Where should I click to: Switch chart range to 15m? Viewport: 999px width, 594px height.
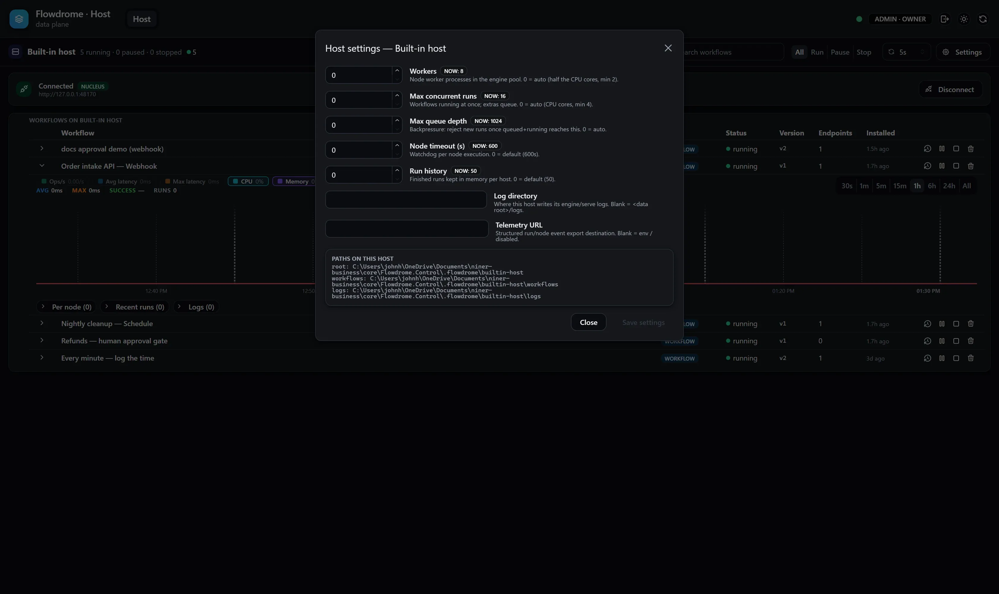click(900, 186)
